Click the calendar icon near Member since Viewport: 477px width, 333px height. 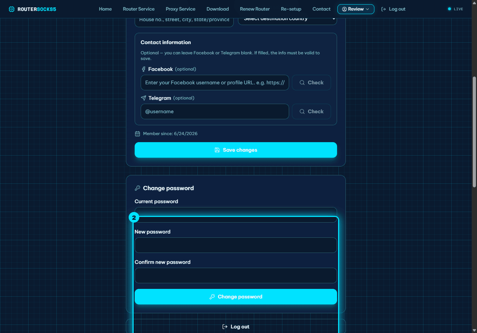[x=137, y=134]
